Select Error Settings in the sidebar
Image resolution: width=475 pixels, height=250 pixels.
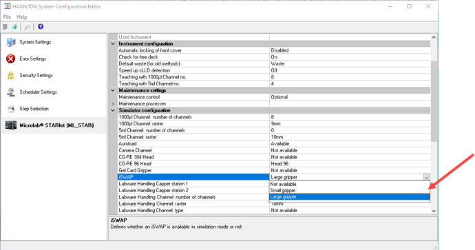coord(33,59)
